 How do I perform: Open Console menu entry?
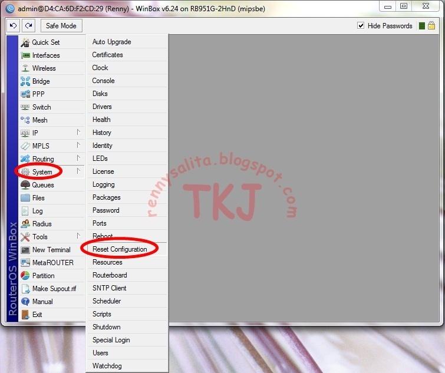click(x=127, y=81)
